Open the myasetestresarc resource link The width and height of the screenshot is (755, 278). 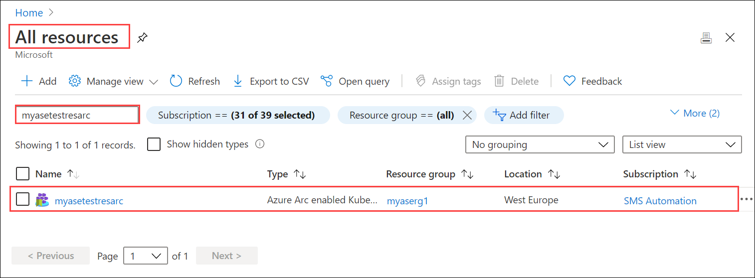coord(89,201)
